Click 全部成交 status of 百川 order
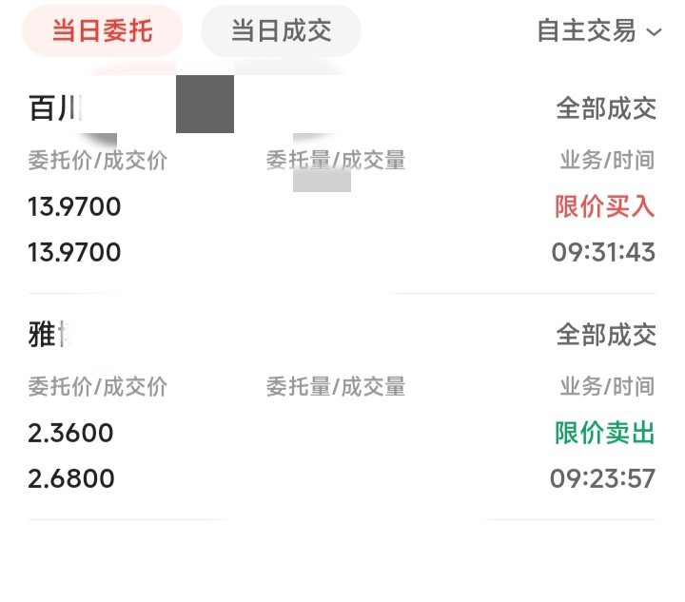 [x=606, y=108]
